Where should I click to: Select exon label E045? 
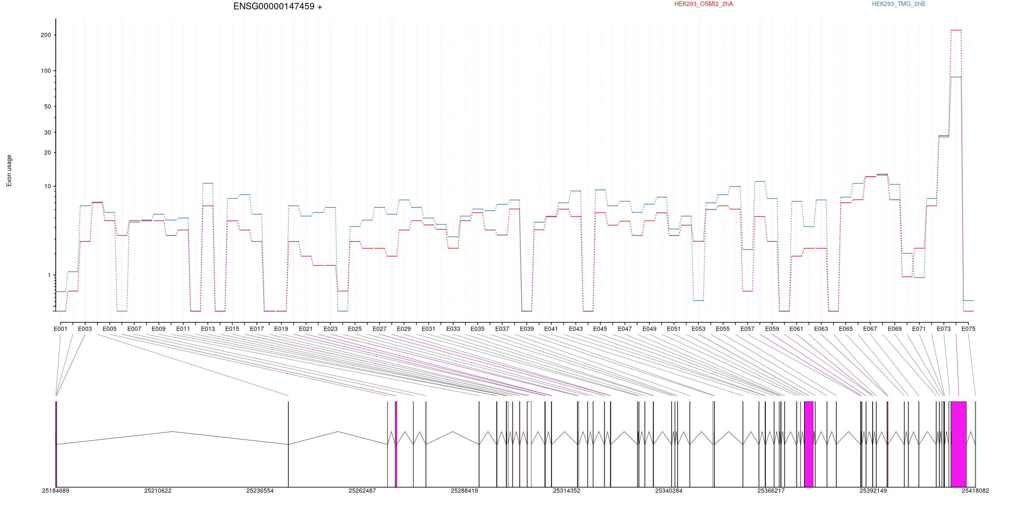[600, 329]
